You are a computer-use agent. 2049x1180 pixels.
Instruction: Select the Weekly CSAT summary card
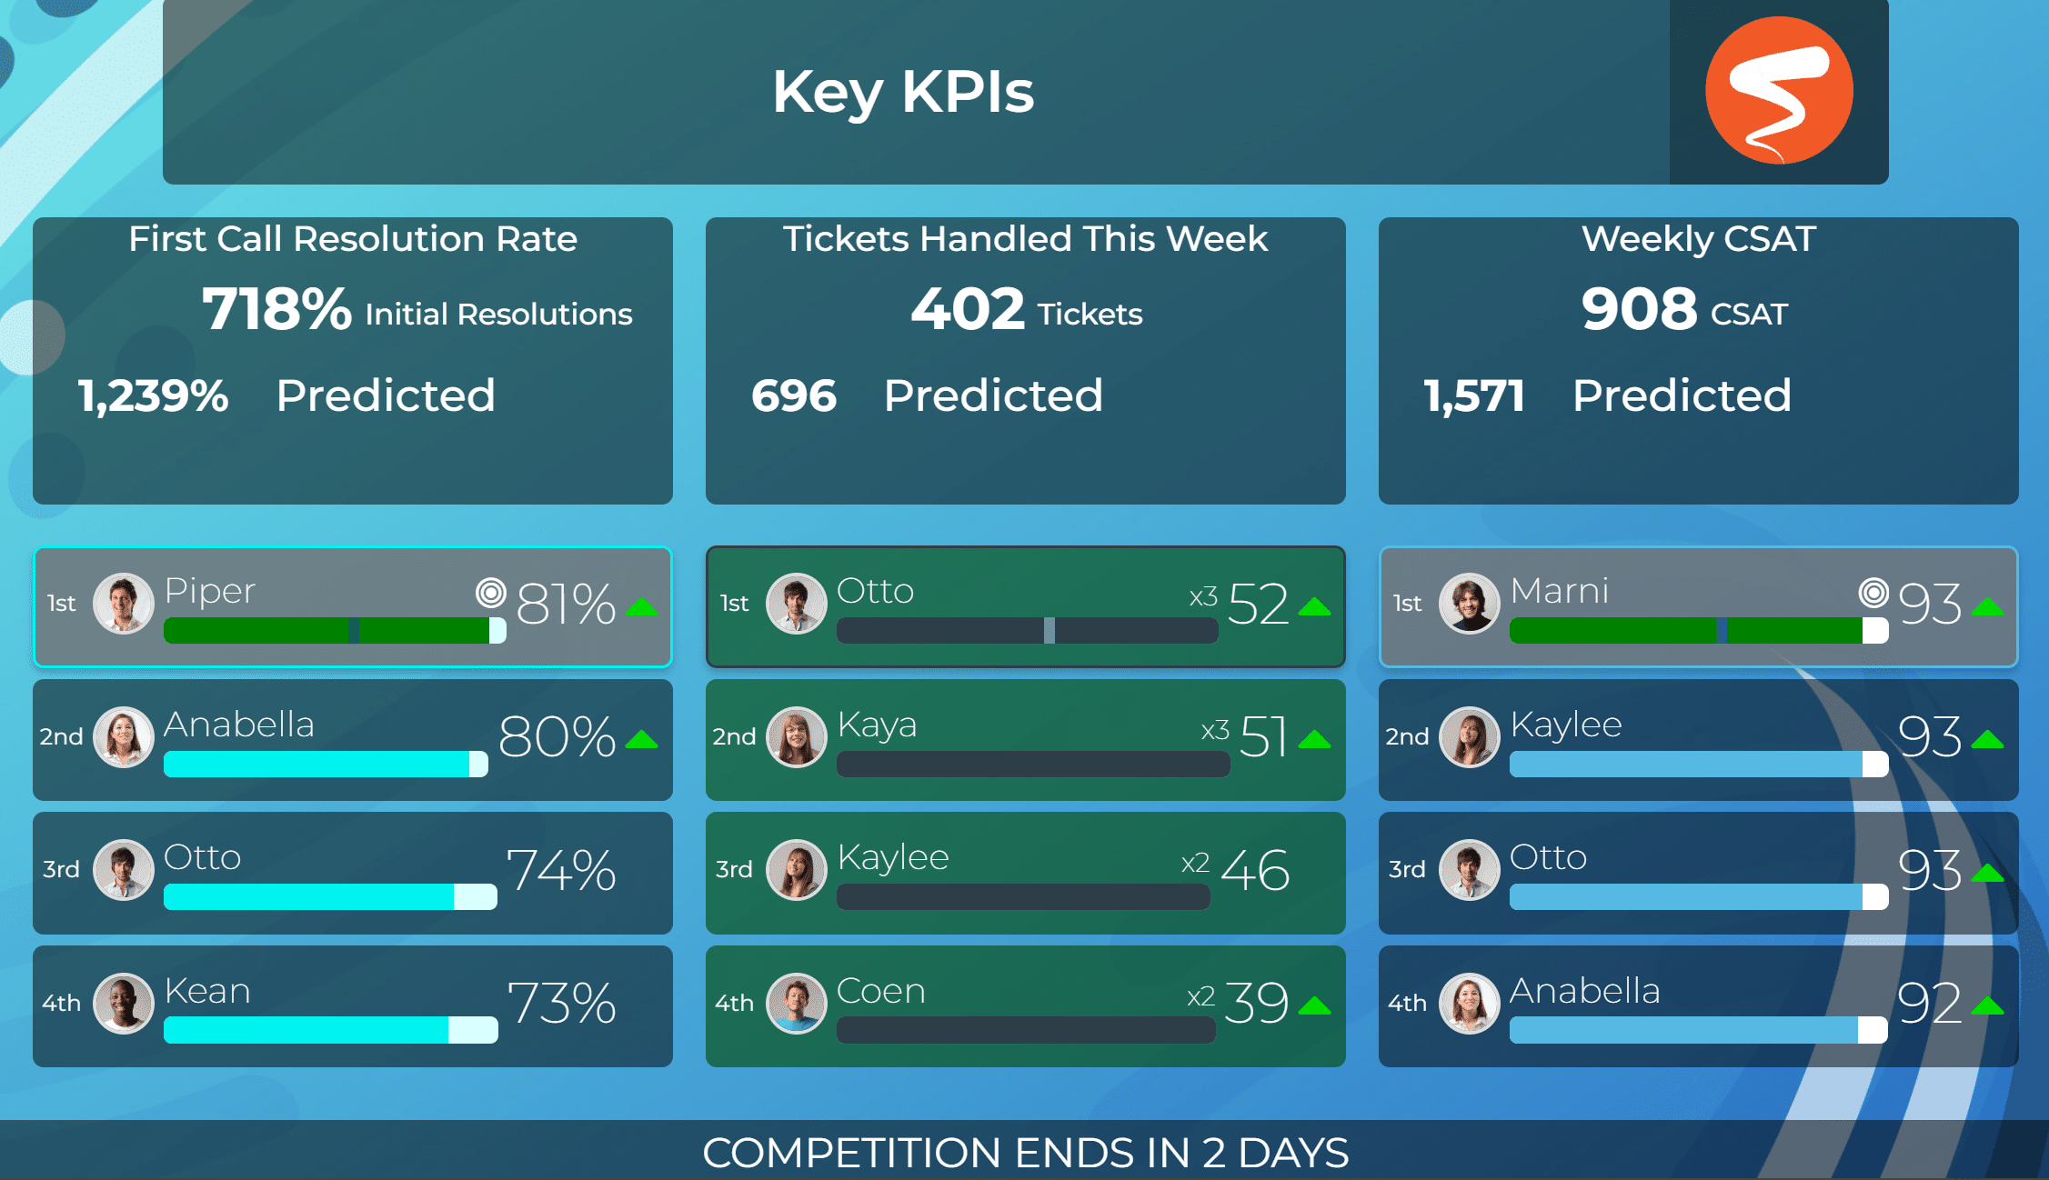coord(1699,361)
